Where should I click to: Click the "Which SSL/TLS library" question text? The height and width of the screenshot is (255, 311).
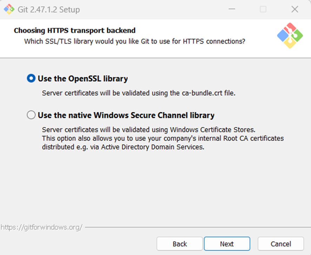tap(134, 41)
